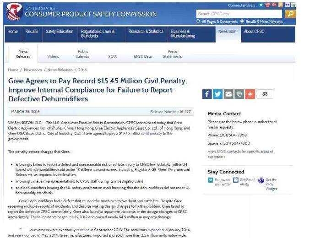Open Regulations, Laws & Standards menu
Screen dimensions: 315x238
tap(101, 34)
